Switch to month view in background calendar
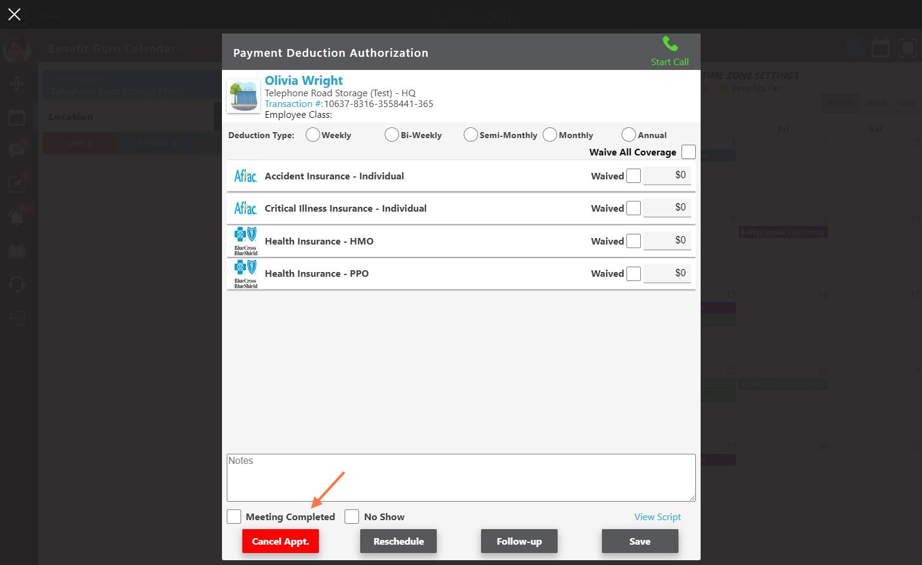922x565 pixels. click(x=840, y=102)
